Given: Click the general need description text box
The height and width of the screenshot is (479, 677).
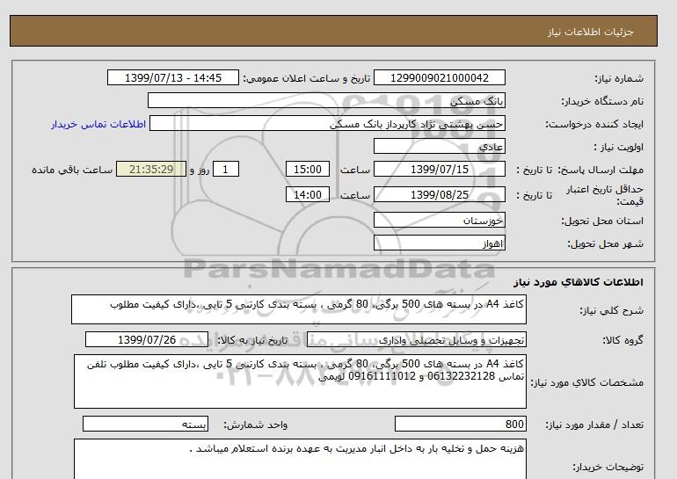Looking at the screenshot, I should [x=299, y=310].
